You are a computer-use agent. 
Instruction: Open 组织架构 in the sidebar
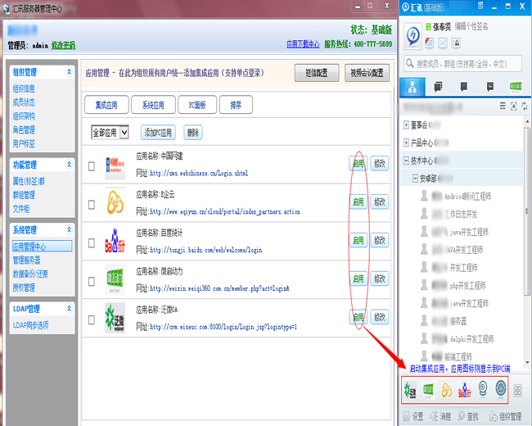[x=24, y=116]
